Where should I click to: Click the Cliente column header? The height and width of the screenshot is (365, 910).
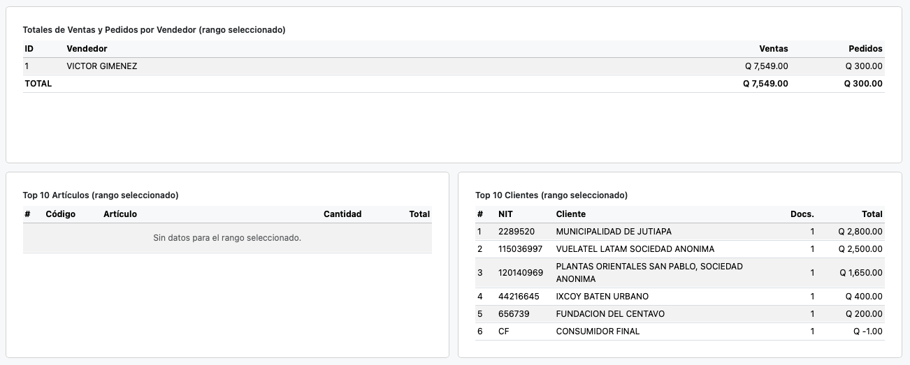click(570, 214)
